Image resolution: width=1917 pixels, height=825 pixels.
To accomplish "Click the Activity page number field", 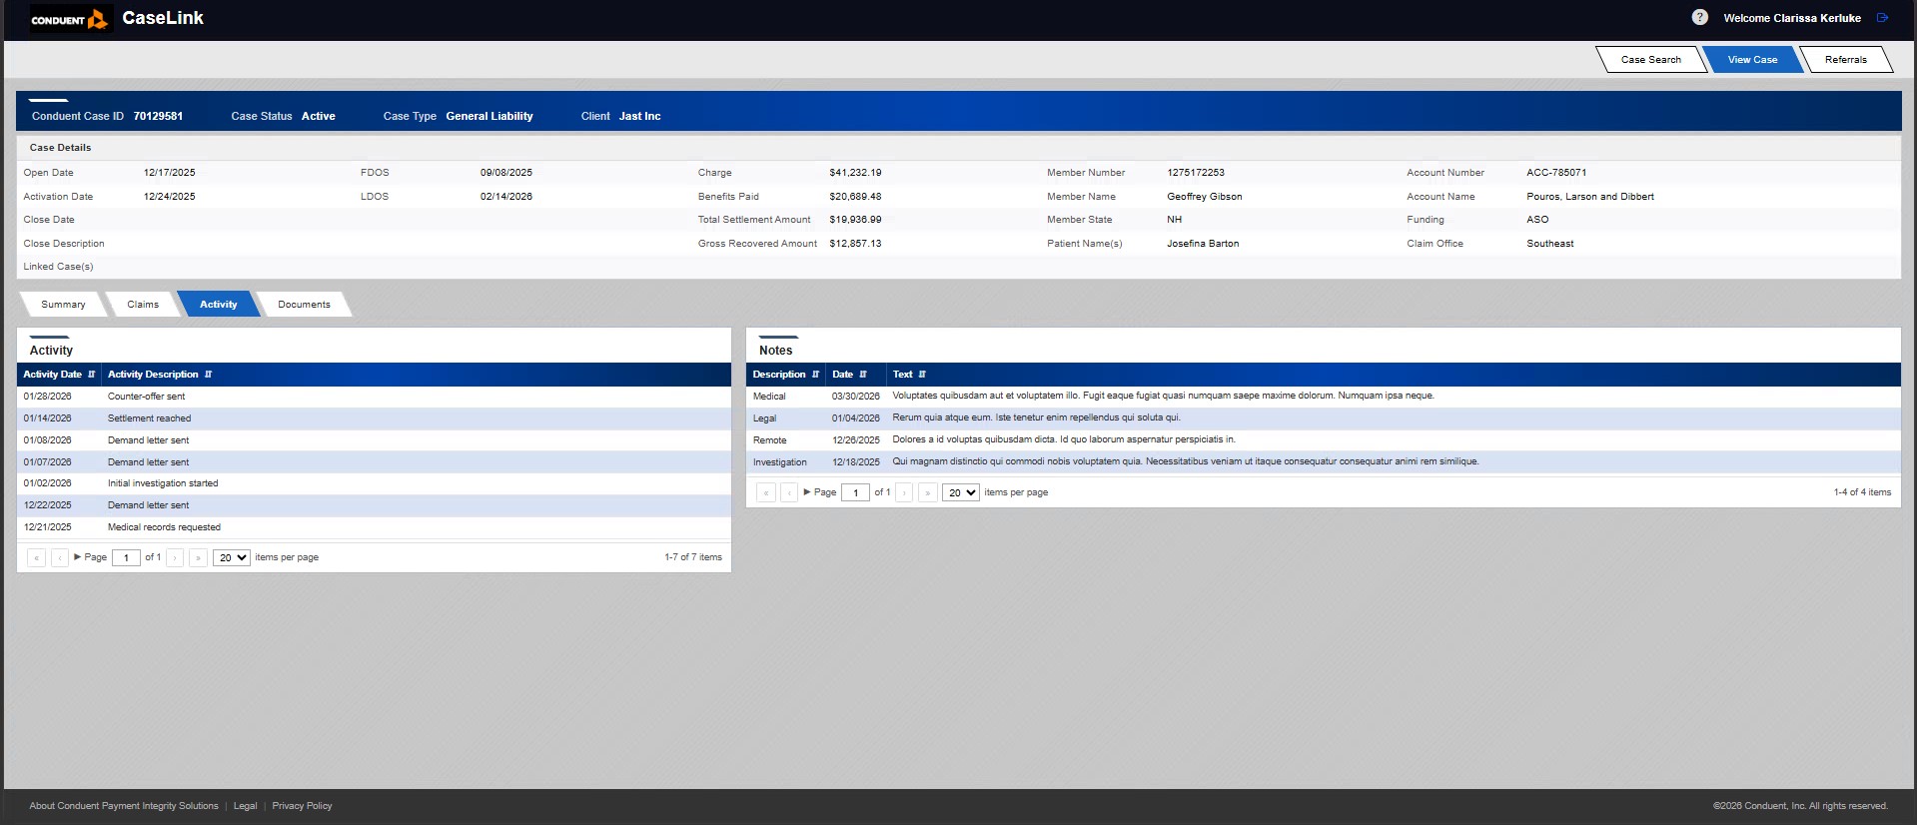I will point(126,557).
